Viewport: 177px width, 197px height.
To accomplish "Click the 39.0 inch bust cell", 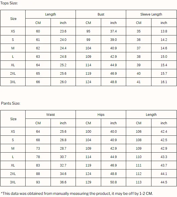I will pos(113,40).
